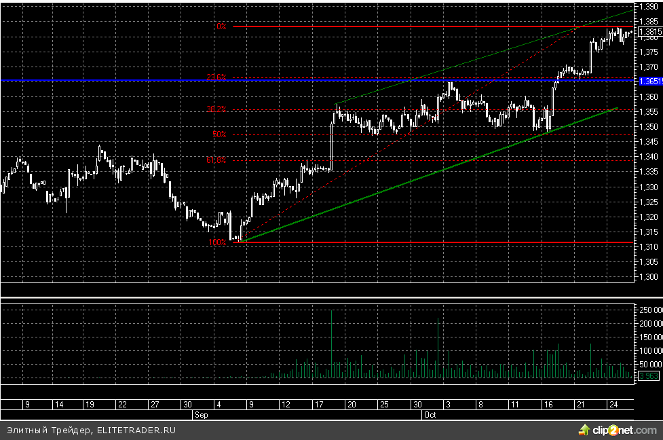Screen dimensions: 663x440
Task: Select the Oct month label on timeline
Action: (x=429, y=413)
